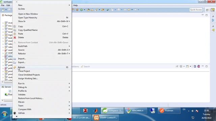Open the workspace Spring Tool Suite taskbar button
Viewport: 216px width, 121px height.
coord(112,111)
